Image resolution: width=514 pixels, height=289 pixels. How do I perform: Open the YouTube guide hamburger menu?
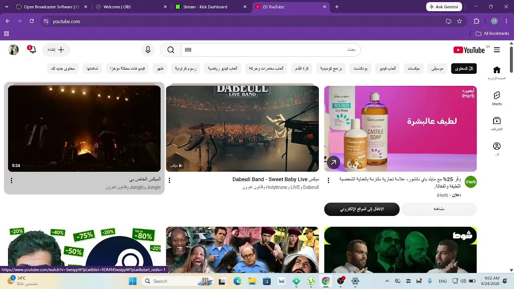(x=497, y=50)
